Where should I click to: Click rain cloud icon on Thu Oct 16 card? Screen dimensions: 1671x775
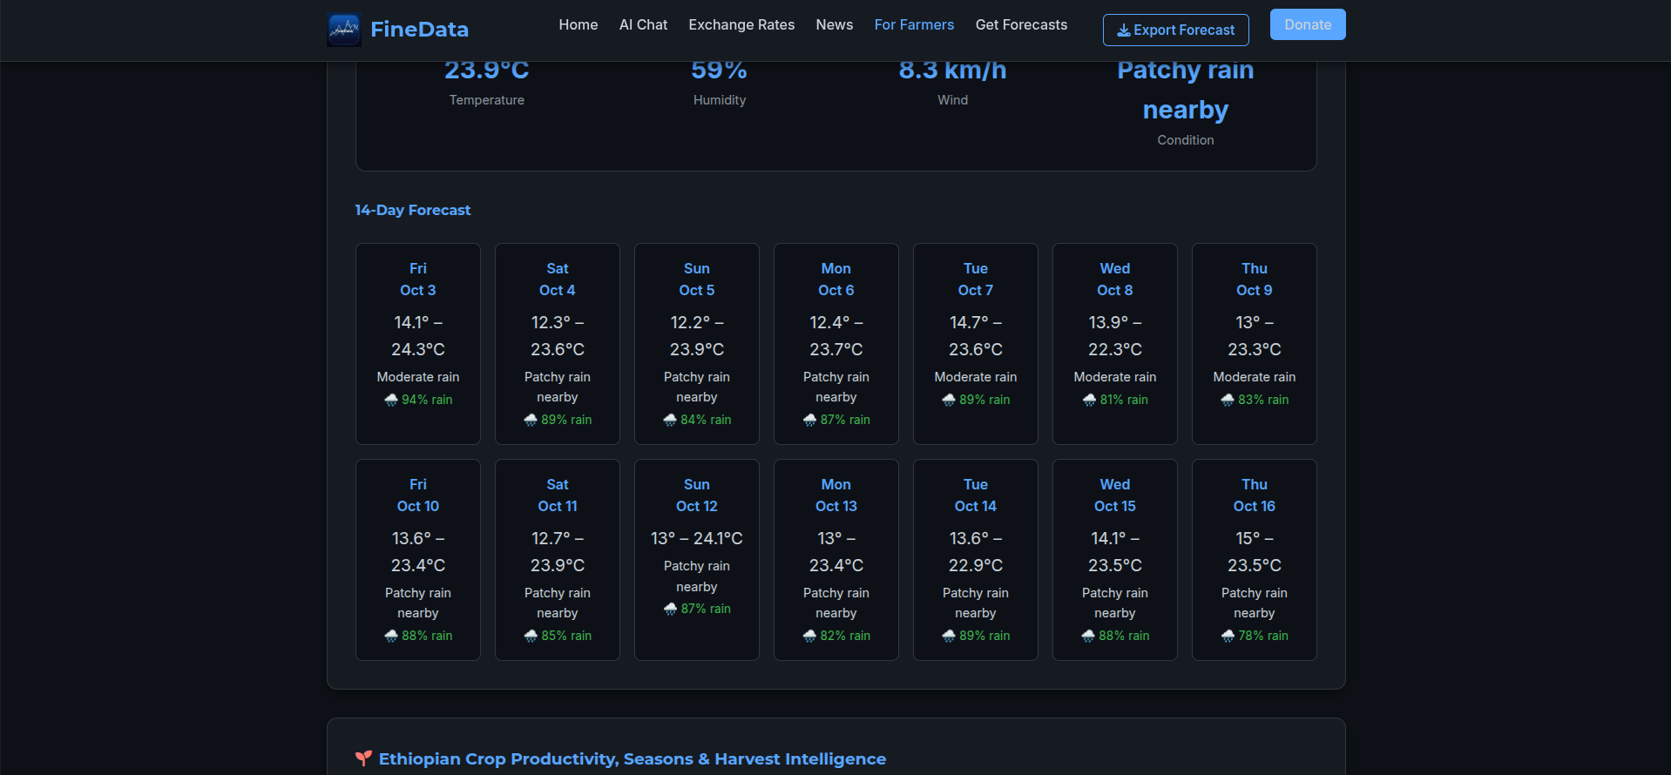1228,636
